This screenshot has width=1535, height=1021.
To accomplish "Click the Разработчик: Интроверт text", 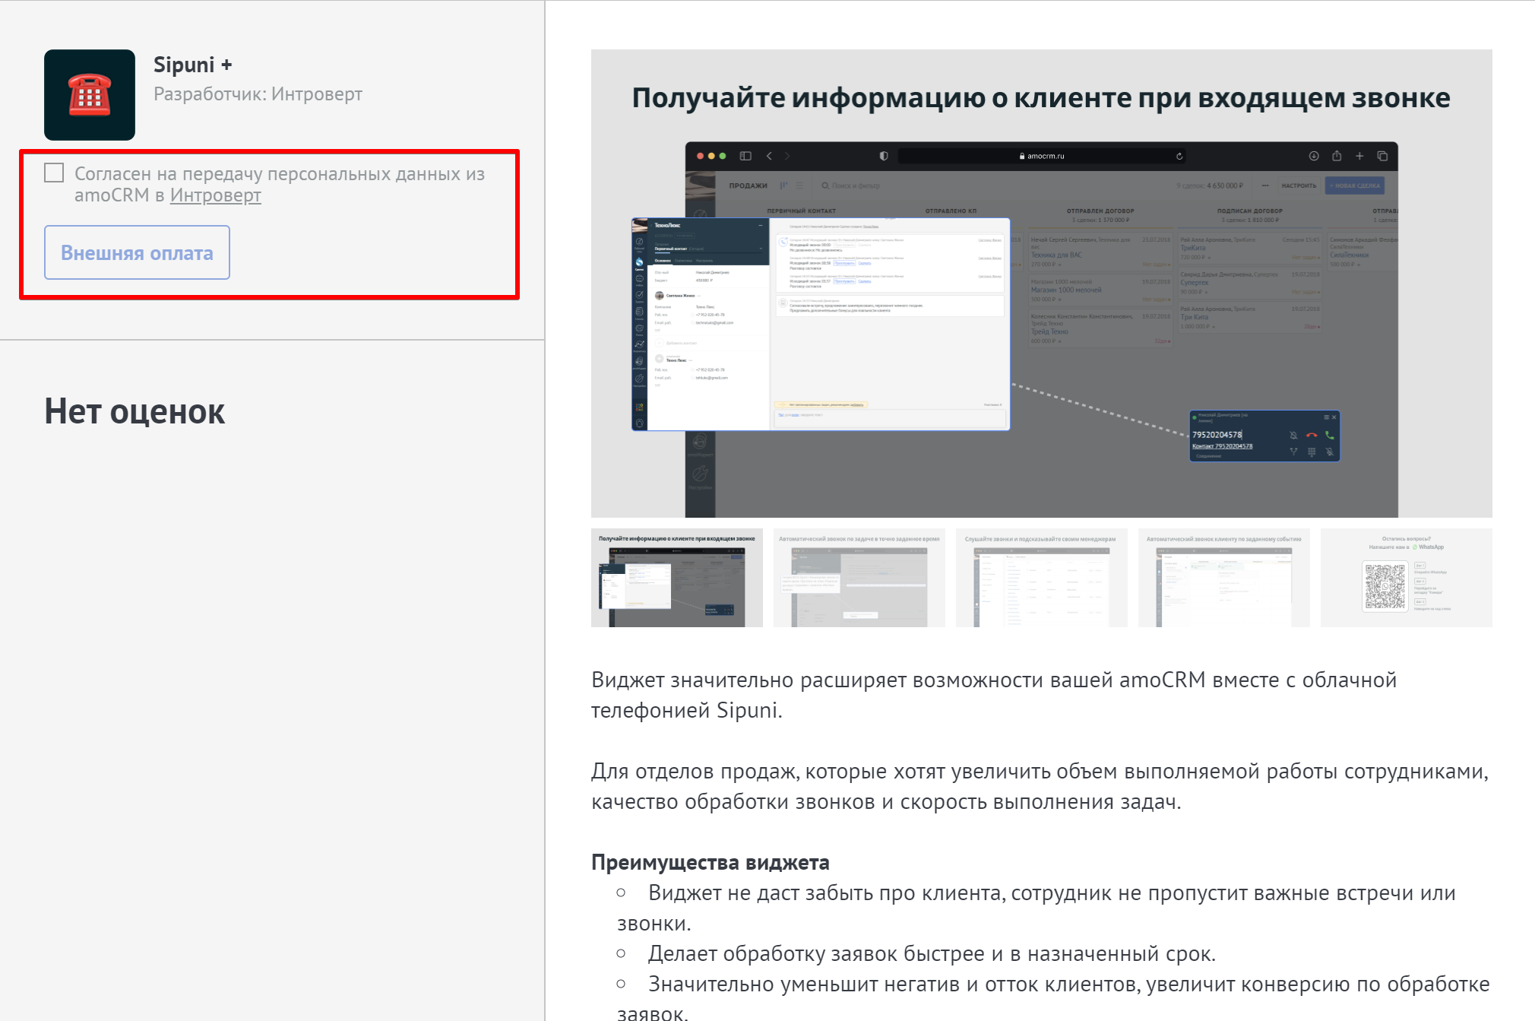I will click(258, 94).
